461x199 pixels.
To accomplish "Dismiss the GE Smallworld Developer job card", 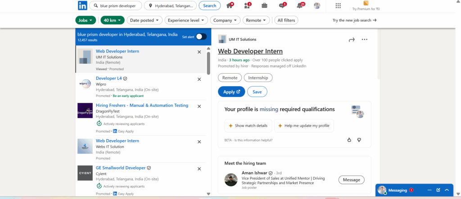I will (x=199, y=169).
